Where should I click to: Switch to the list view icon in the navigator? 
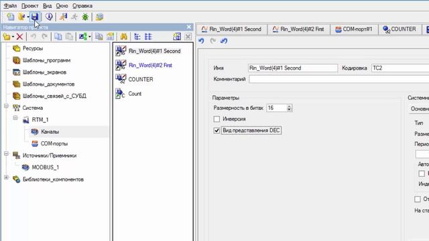[x=148, y=36]
